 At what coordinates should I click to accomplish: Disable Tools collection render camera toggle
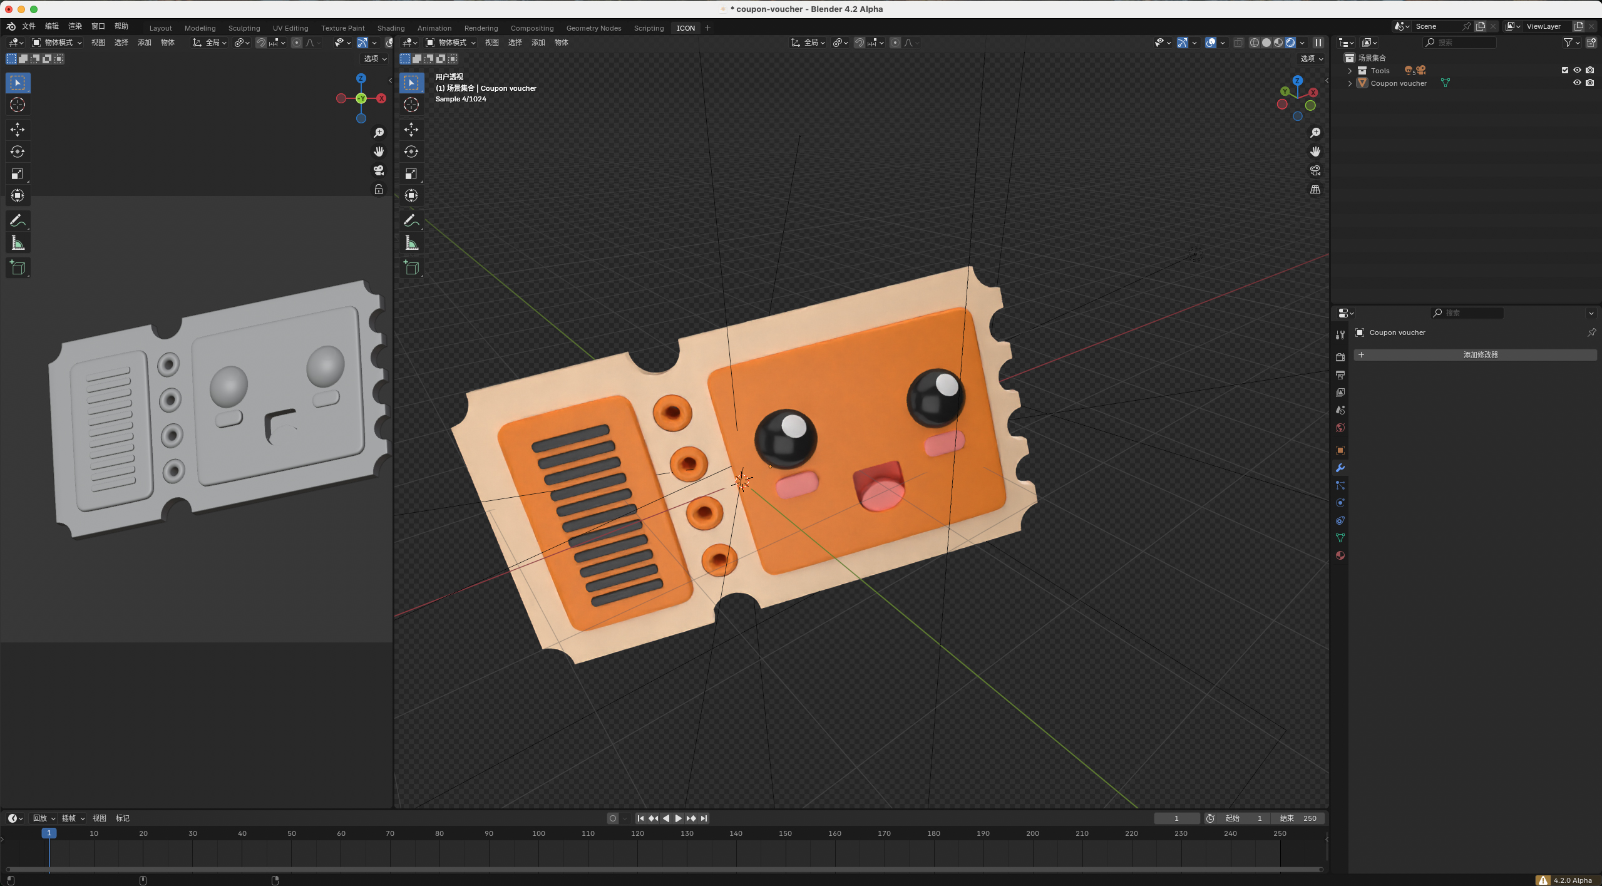1590,70
